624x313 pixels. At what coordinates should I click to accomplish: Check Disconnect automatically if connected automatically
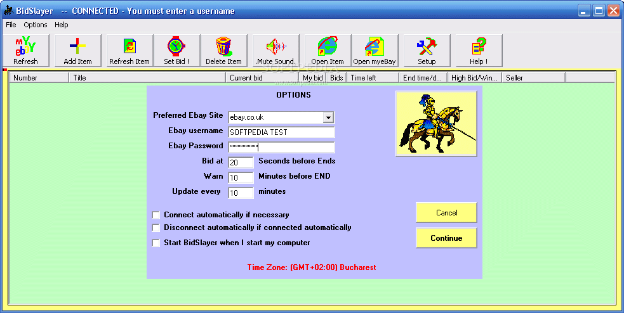click(156, 227)
